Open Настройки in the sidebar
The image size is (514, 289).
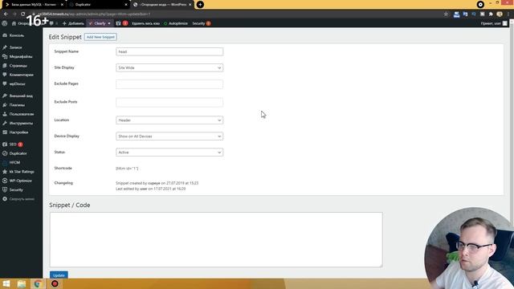click(x=18, y=132)
